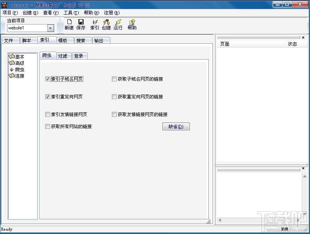Switch to the 索引 main tab

tap(47, 40)
